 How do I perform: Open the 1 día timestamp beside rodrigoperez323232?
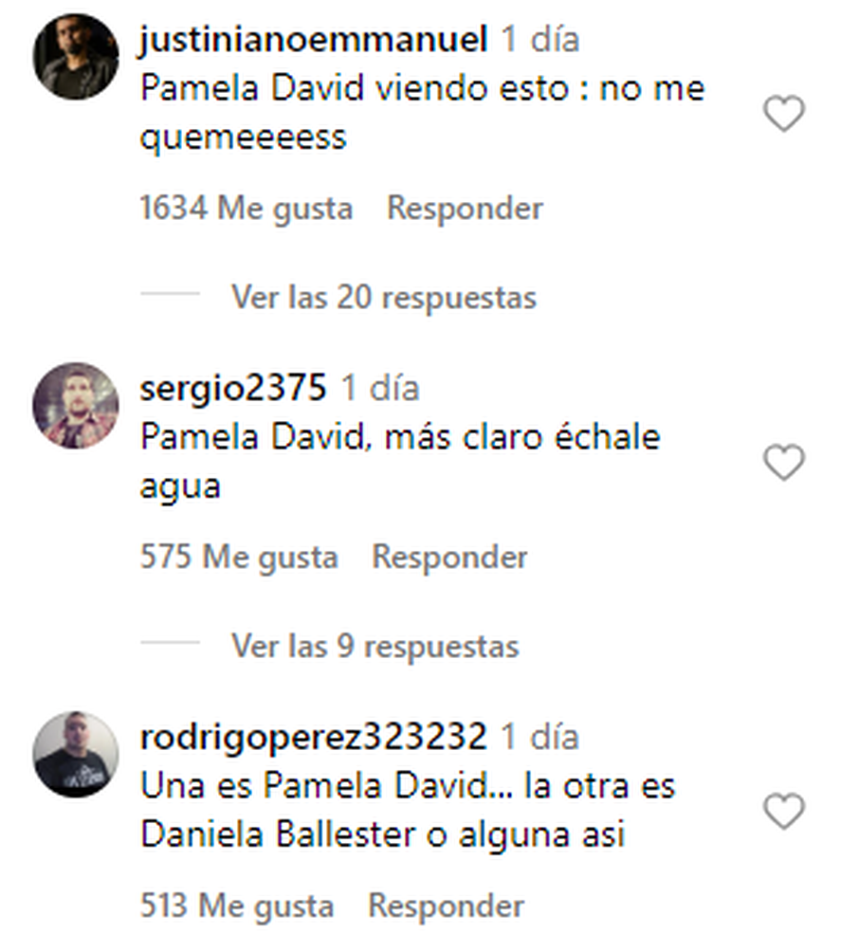539,737
